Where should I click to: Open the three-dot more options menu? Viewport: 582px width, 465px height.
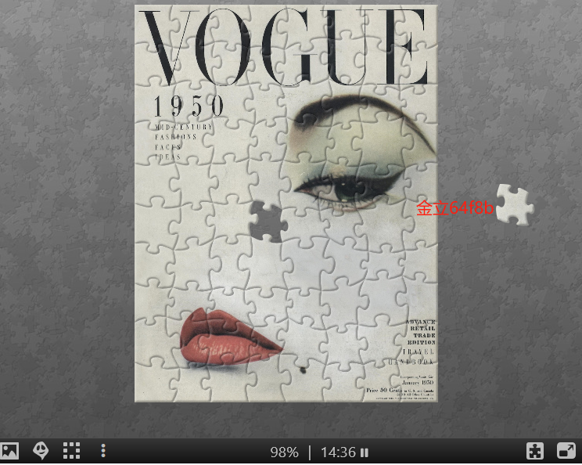[x=103, y=451]
